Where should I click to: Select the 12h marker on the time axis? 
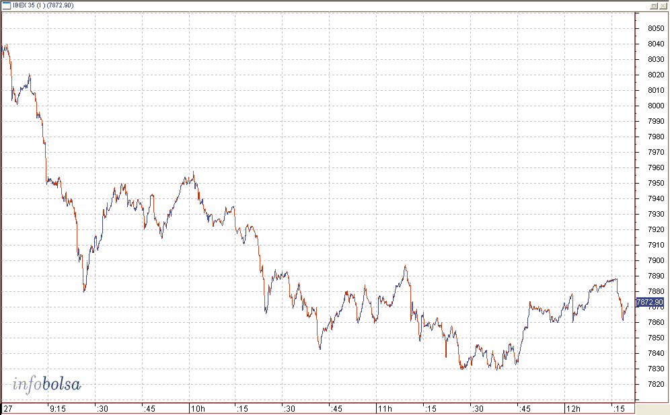(x=573, y=408)
